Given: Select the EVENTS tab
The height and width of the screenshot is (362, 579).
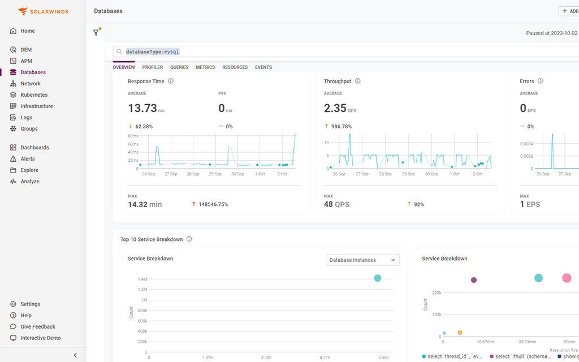Looking at the screenshot, I should pos(263,67).
